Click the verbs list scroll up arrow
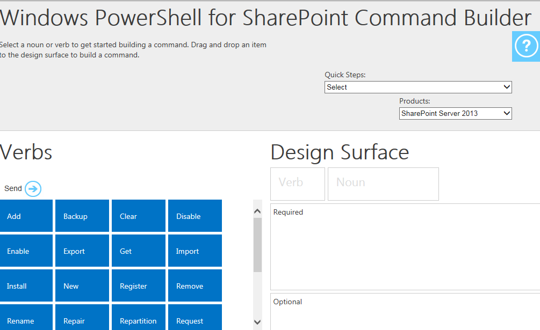 click(257, 211)
